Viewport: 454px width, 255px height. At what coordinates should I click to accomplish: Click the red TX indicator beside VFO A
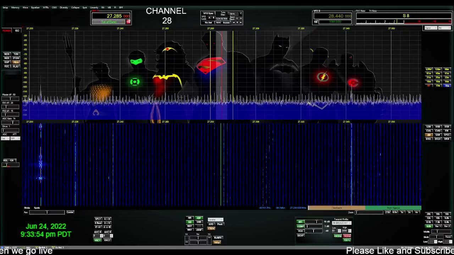(x=128, y=22)
